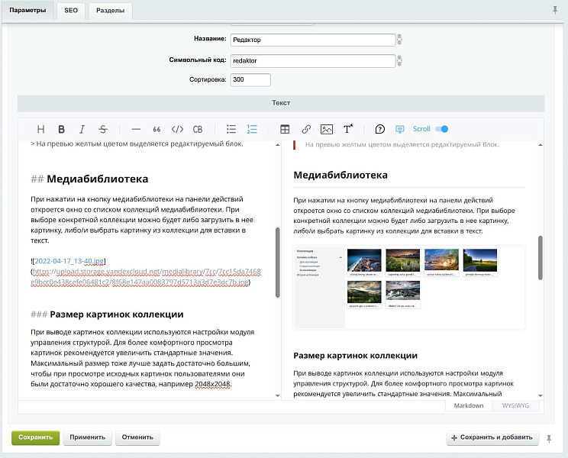The height and width of the screenshot is (458, 568).
Task: Apply strikethrough formatting
Action: (103, 130)
